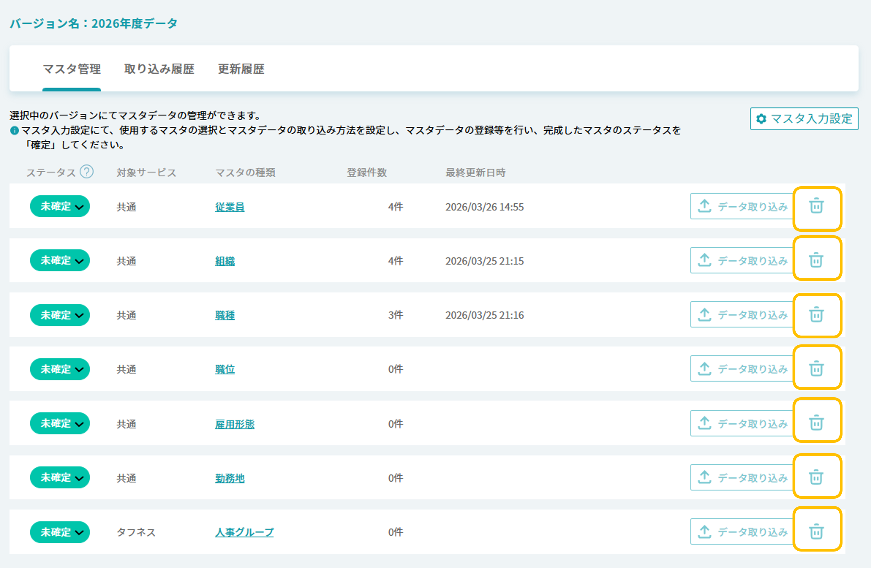Open the 従業員 master link
The width and height of the screenshot is (871, 568).
230,207
